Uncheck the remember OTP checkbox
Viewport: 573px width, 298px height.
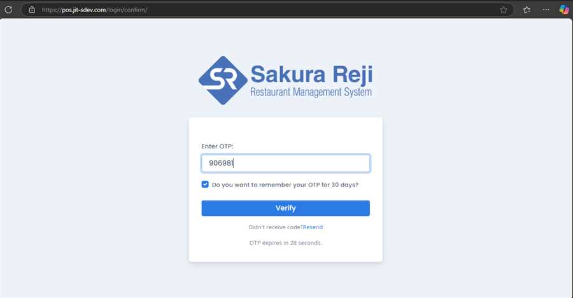[x=205, y=185]
